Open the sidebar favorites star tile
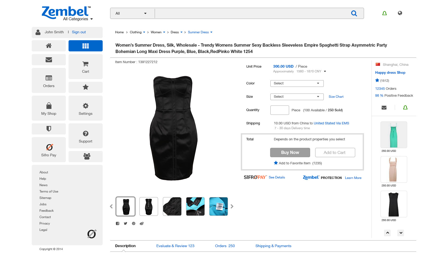Image resolution: width=448 pixels, height=253 pixels. pyautogui.click(x=85, y=87)
